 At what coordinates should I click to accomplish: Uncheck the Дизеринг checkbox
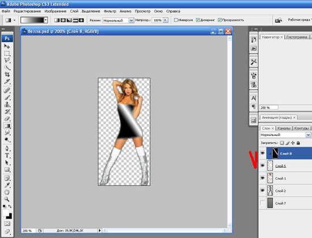197,20
